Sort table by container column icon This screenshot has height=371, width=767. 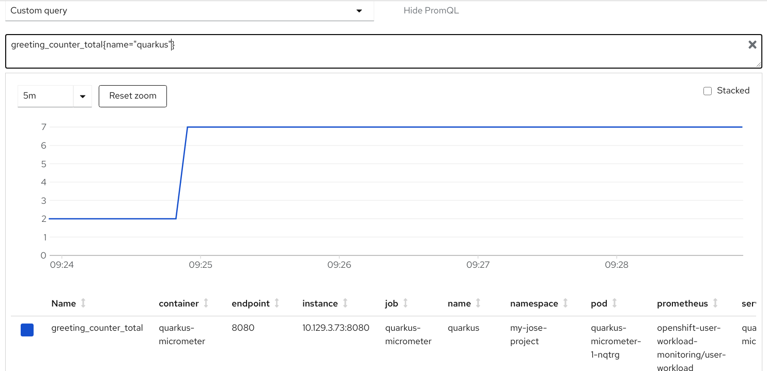(x=206, y=303)
